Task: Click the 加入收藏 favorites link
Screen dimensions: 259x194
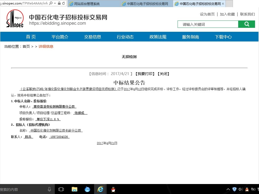Action: point(227,14)
